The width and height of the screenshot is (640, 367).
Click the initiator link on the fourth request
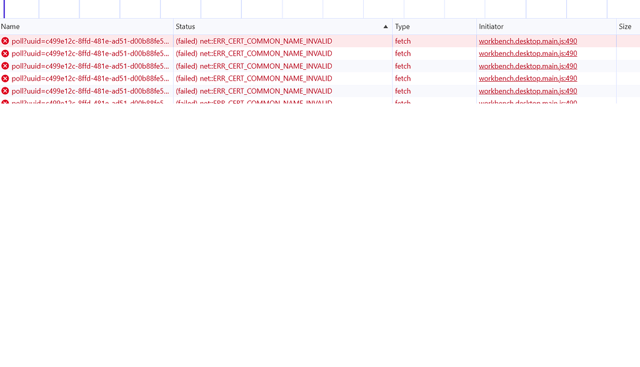click(527, 78)
